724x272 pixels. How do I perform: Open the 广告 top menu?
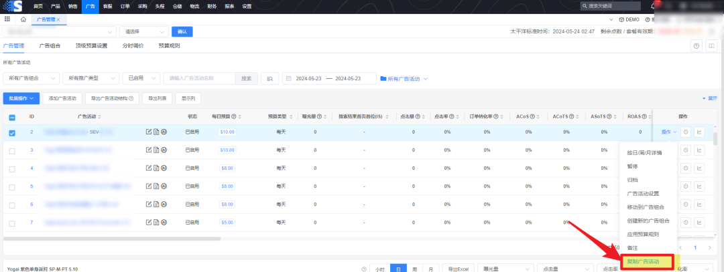pos(90,7)
